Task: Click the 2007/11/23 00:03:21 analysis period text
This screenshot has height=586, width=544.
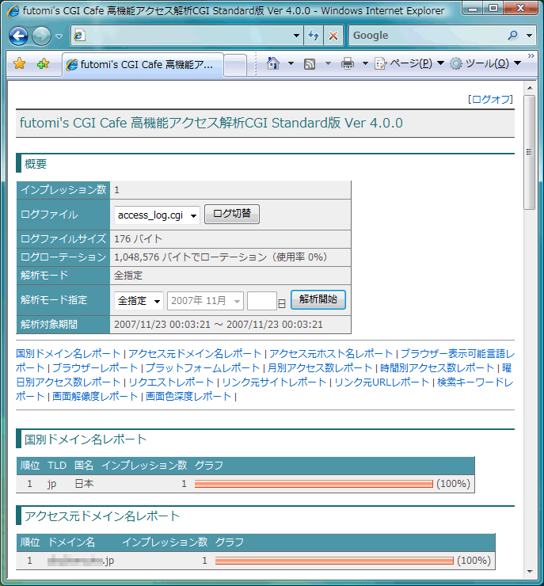Action: [219, 325]
